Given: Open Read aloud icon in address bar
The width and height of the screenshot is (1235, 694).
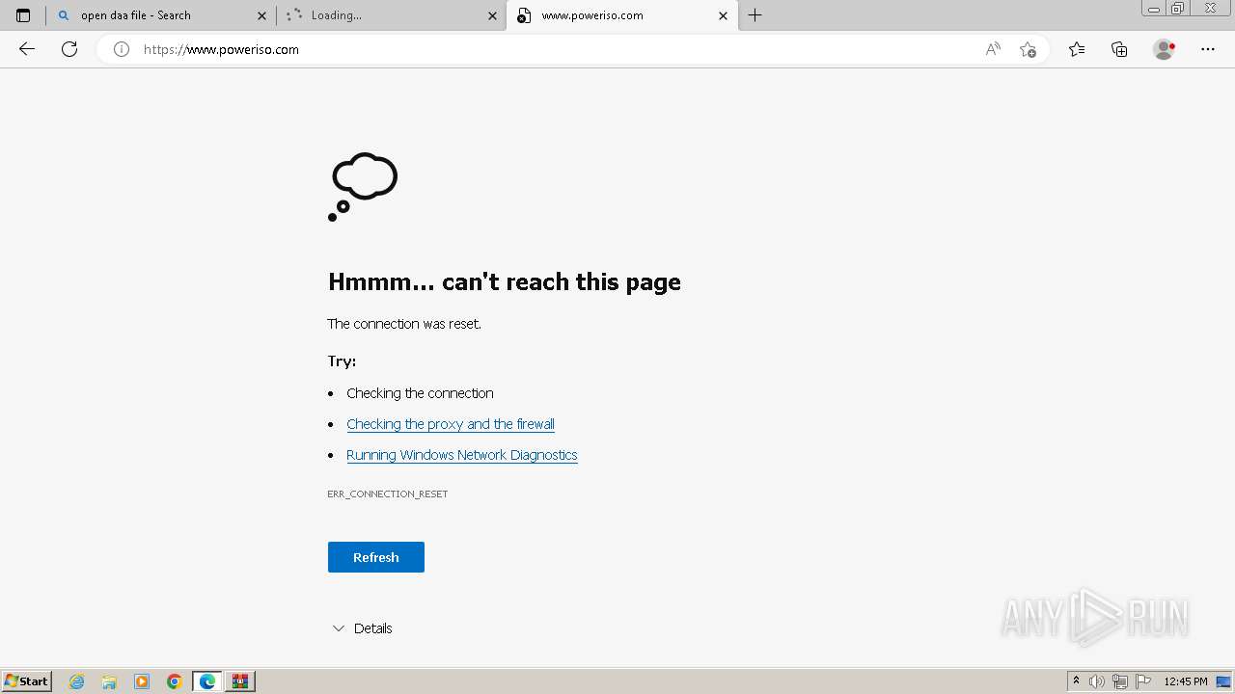Looking at the screenshot, I should pyautogui.click(x=993, y=49).
